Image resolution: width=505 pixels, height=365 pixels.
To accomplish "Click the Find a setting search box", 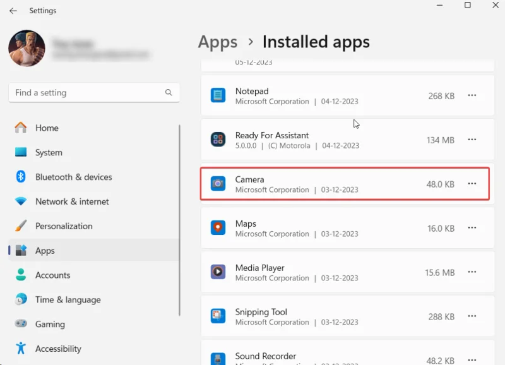I will click(93, 92).
